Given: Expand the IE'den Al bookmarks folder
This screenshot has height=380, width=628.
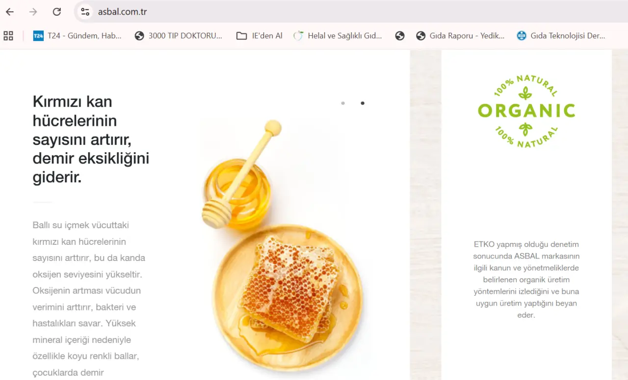Looking at the screenshot, I should (259, 36).
